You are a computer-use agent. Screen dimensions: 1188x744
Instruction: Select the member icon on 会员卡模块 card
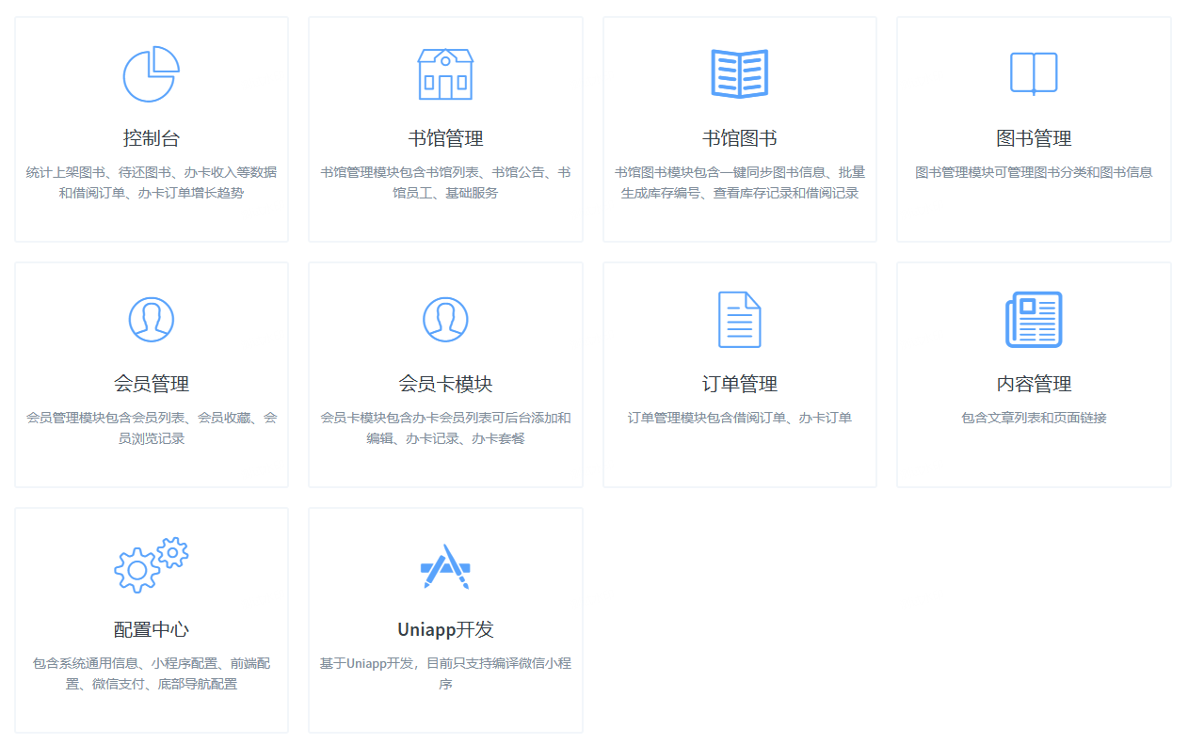(x=444, y=319)
